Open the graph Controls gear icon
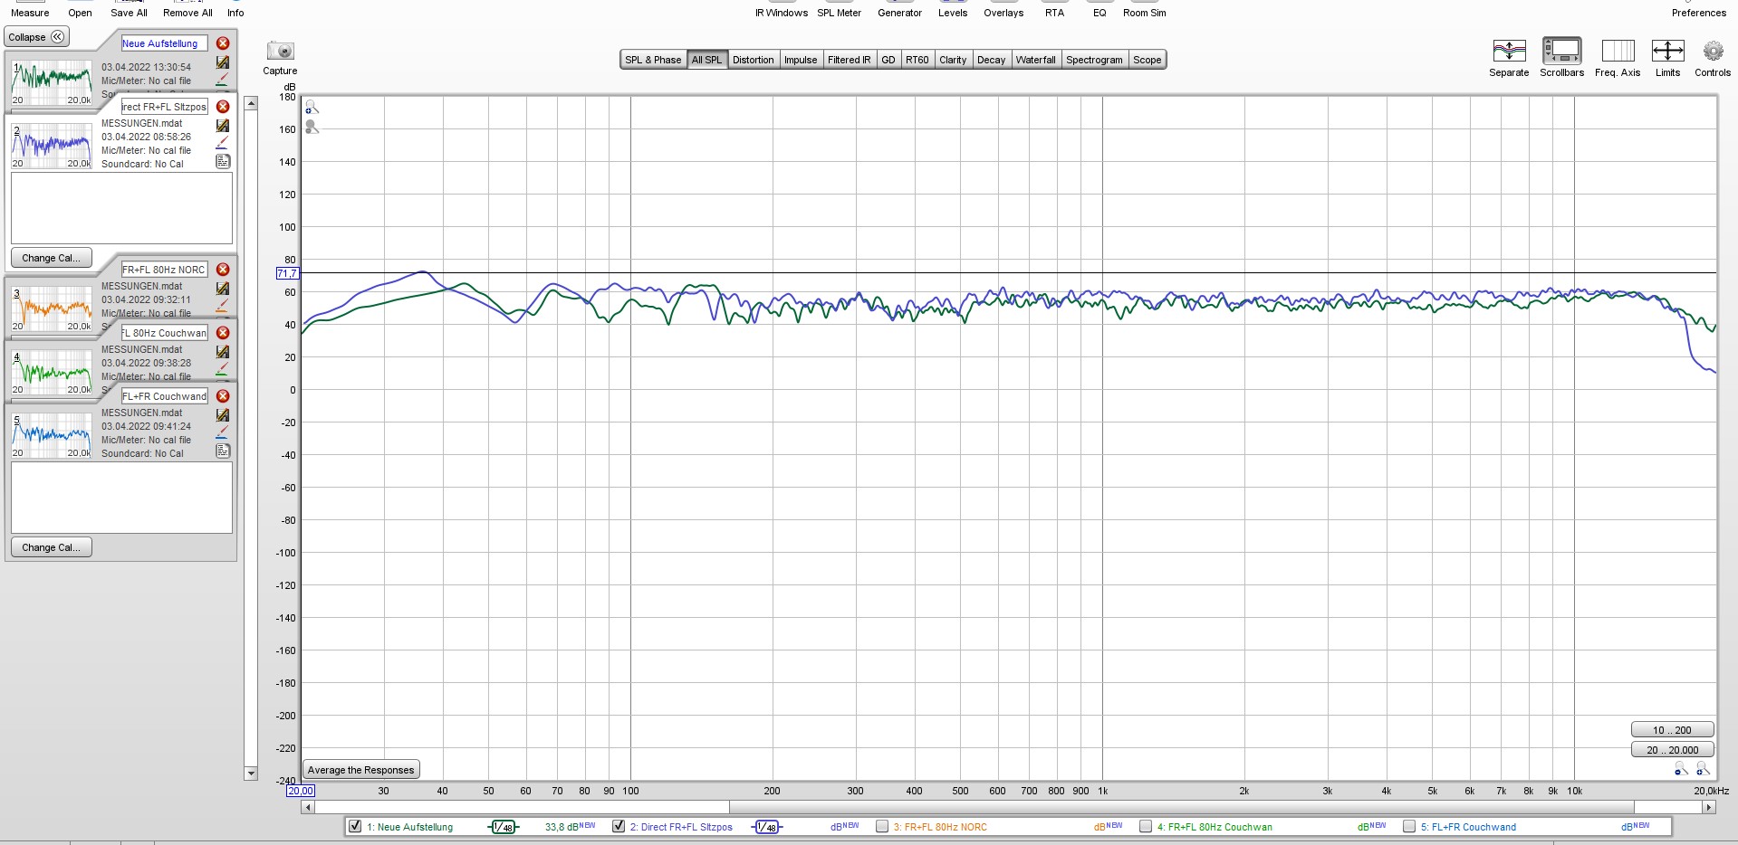 click(x=1712, y=52)
